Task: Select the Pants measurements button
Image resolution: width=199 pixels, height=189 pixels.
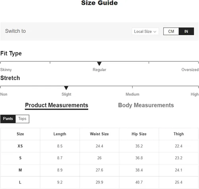Action: [8, 119]
